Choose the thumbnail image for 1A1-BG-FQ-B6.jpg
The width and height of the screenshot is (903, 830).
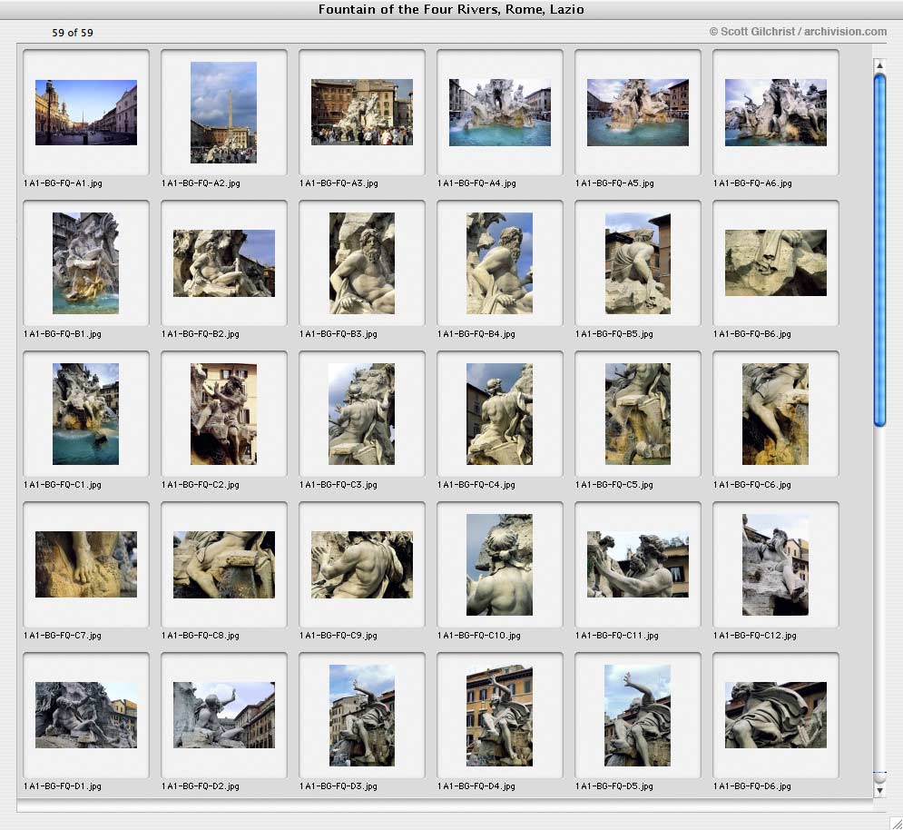(775, 262)
